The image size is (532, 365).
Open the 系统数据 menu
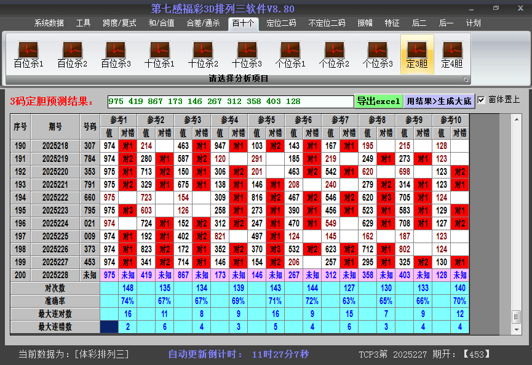[x=49, y=23]
